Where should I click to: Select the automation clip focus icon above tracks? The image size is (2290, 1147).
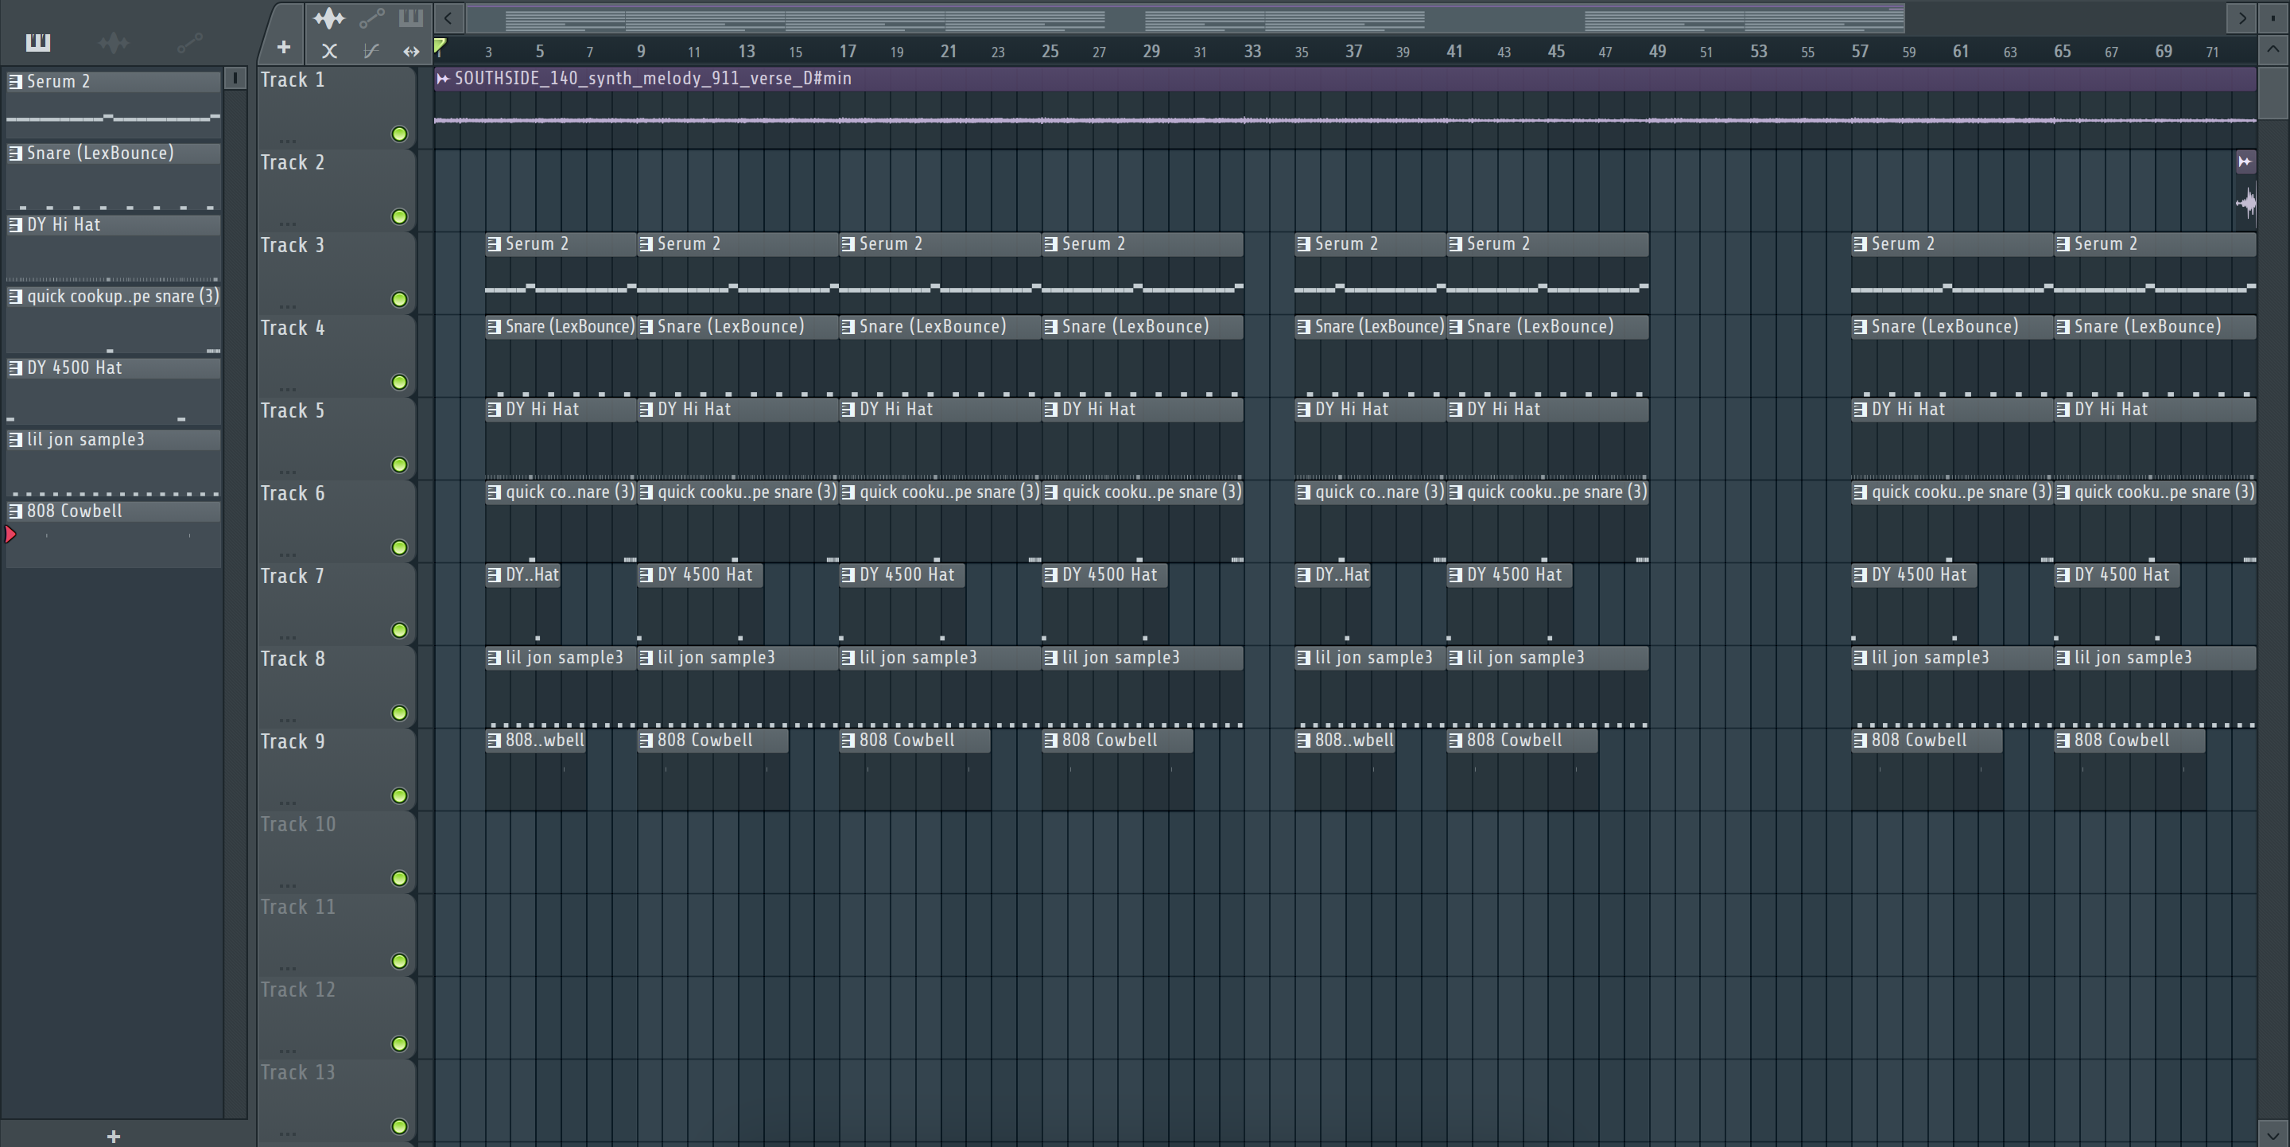click(371, 17)
